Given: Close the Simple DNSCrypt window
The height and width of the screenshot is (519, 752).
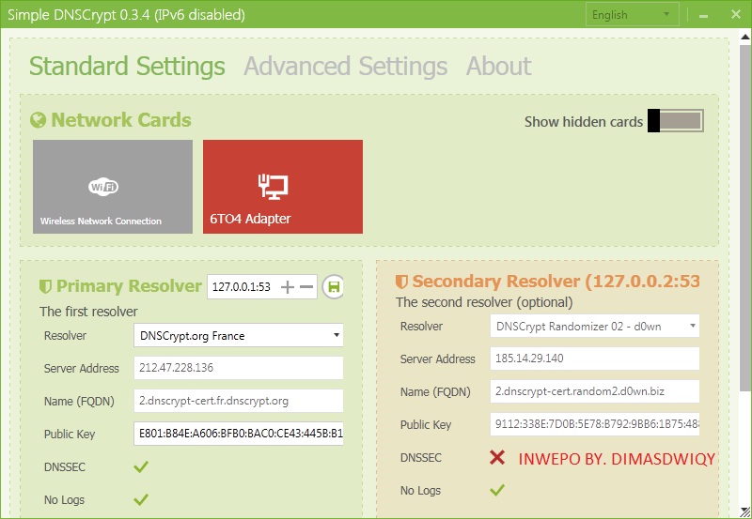Looking at the screenshot, I should (736, 14).
